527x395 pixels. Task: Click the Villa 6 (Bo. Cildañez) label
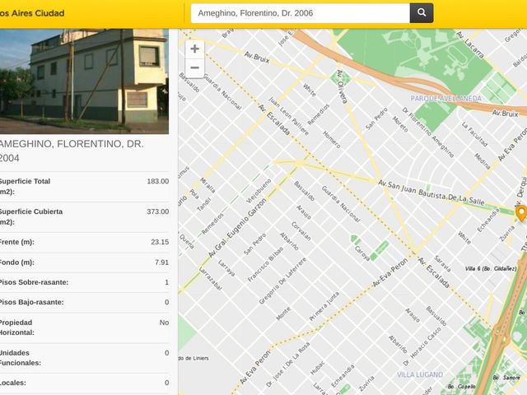click(x=491, y=268)
